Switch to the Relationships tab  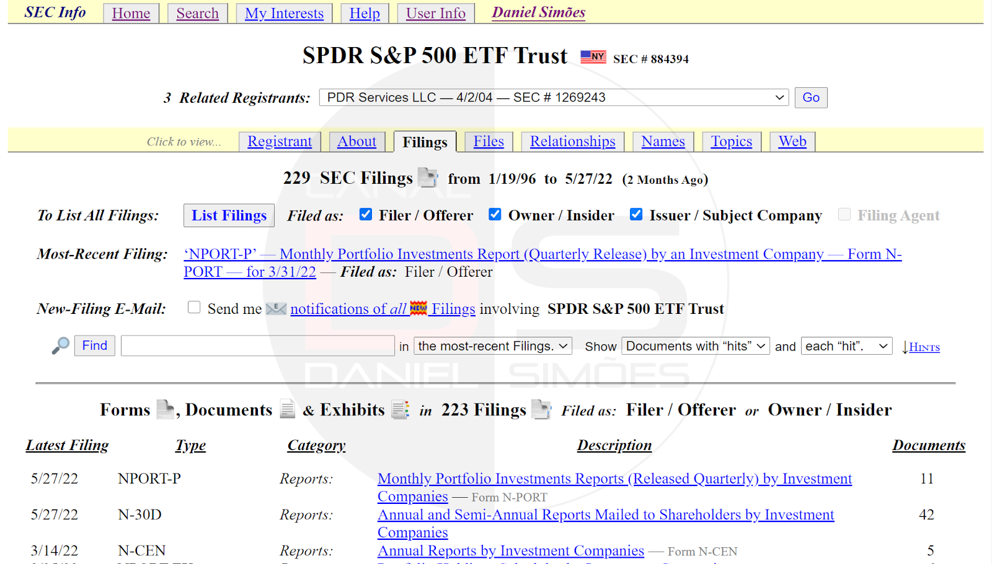click(572, 141)
